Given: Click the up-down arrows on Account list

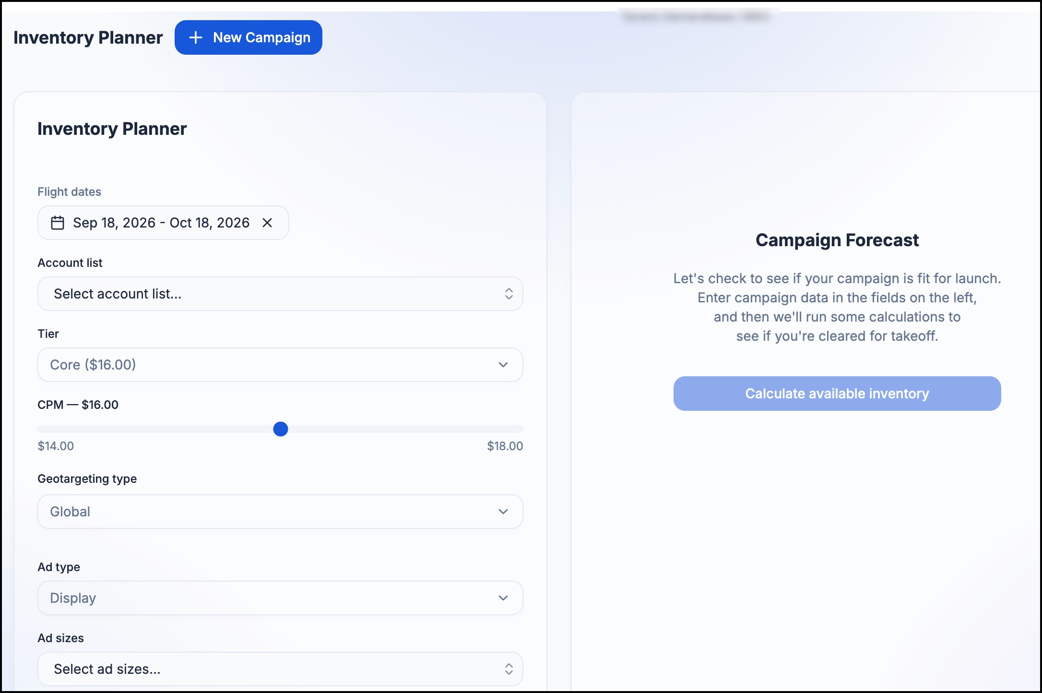Looking at the screenshot, I should [509, 294].
